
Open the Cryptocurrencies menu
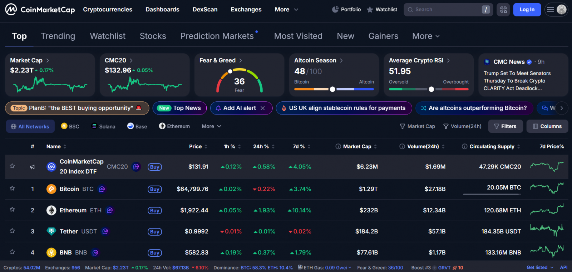point(108,10)
